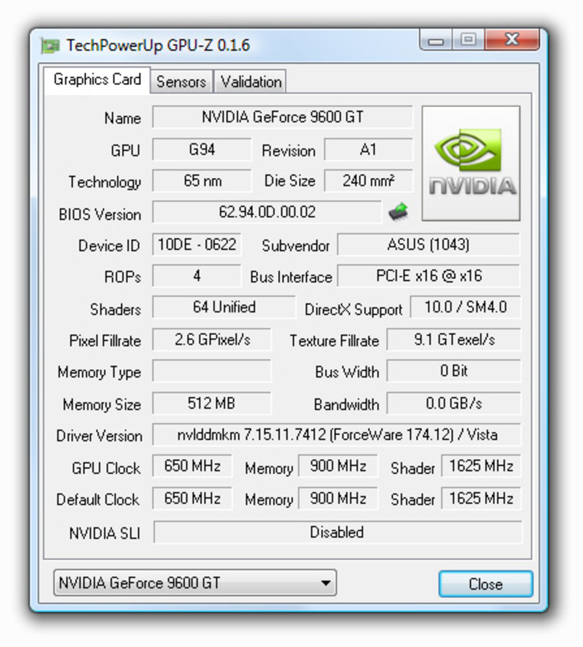
Task: Click the 'Pixel Fillrate' label
Action: pyautogui.click(x=105, y=341)
